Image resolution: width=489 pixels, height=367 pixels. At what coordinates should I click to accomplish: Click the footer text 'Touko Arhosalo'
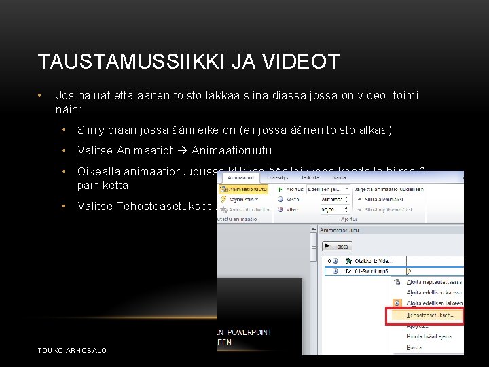click(x=72, y=350)
